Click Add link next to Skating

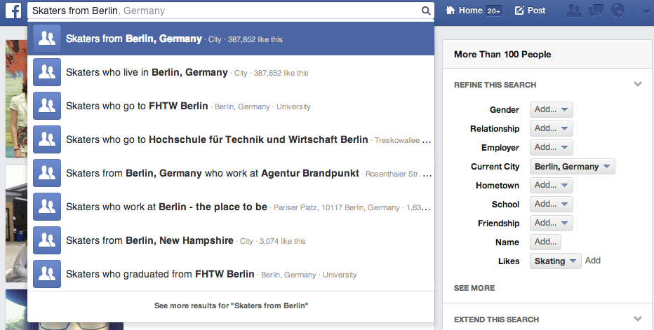[x=593, y=261]
